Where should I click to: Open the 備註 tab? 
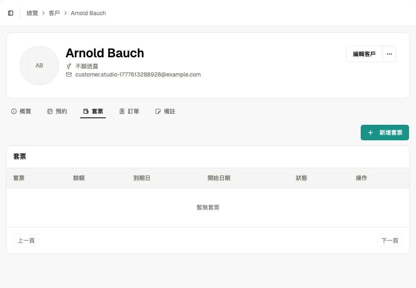(165, 111)
